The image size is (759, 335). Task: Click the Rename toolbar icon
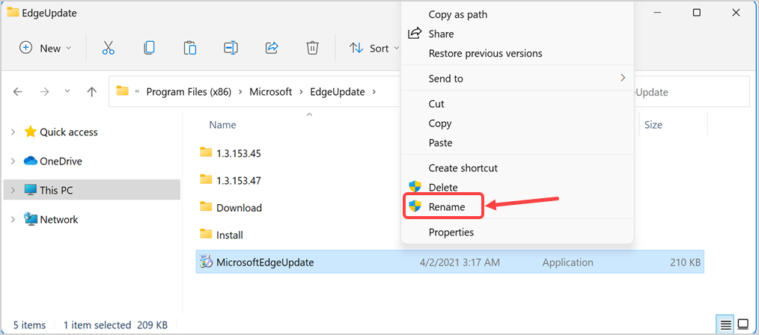coord(231,48)
